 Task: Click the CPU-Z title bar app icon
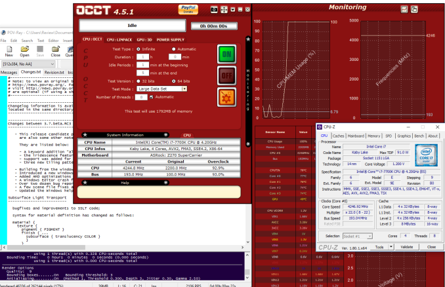tap(320, 127)
